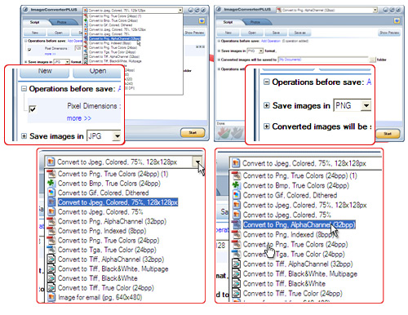Open the JPG format dropdown in enlarged callout
Viewport: 408px width, 315px height.
[117, 136]
